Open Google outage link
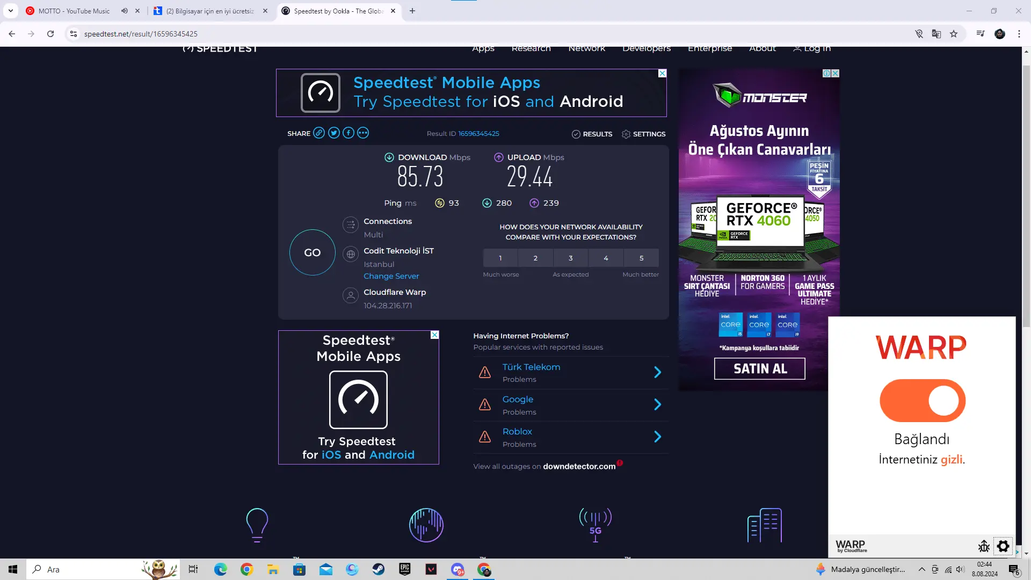The width and height of the screenshot is (1031, 580). [x=518, y=399]
